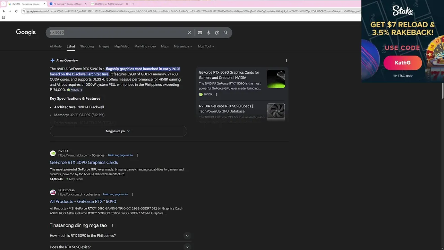Click the page vertical scrollbar thumb
Screen dimensions: 444x250
click(x=442, y=91)
